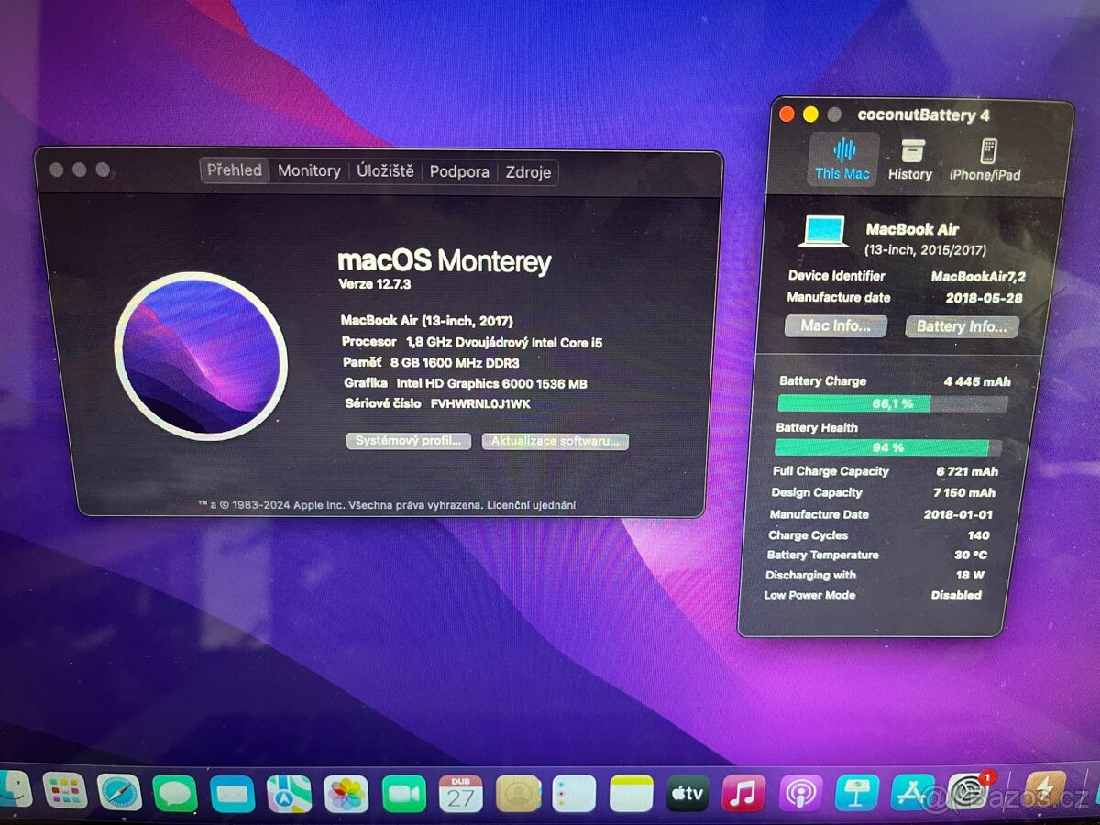Open Aktualizace softwaru
This screenshot has height=825, width=1100.
tap(555, 442)
